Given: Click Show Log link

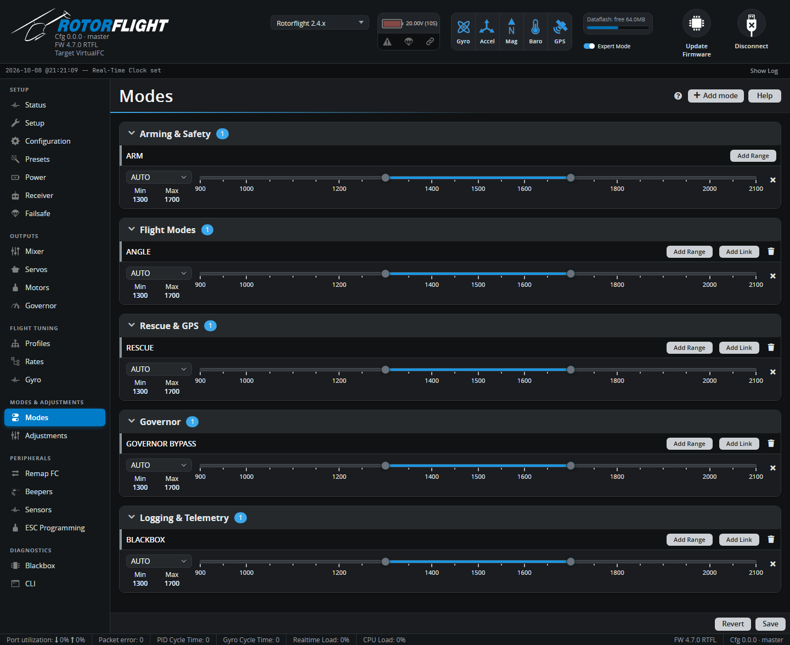Looking at the screenshot, I should [x=764, y=71].
